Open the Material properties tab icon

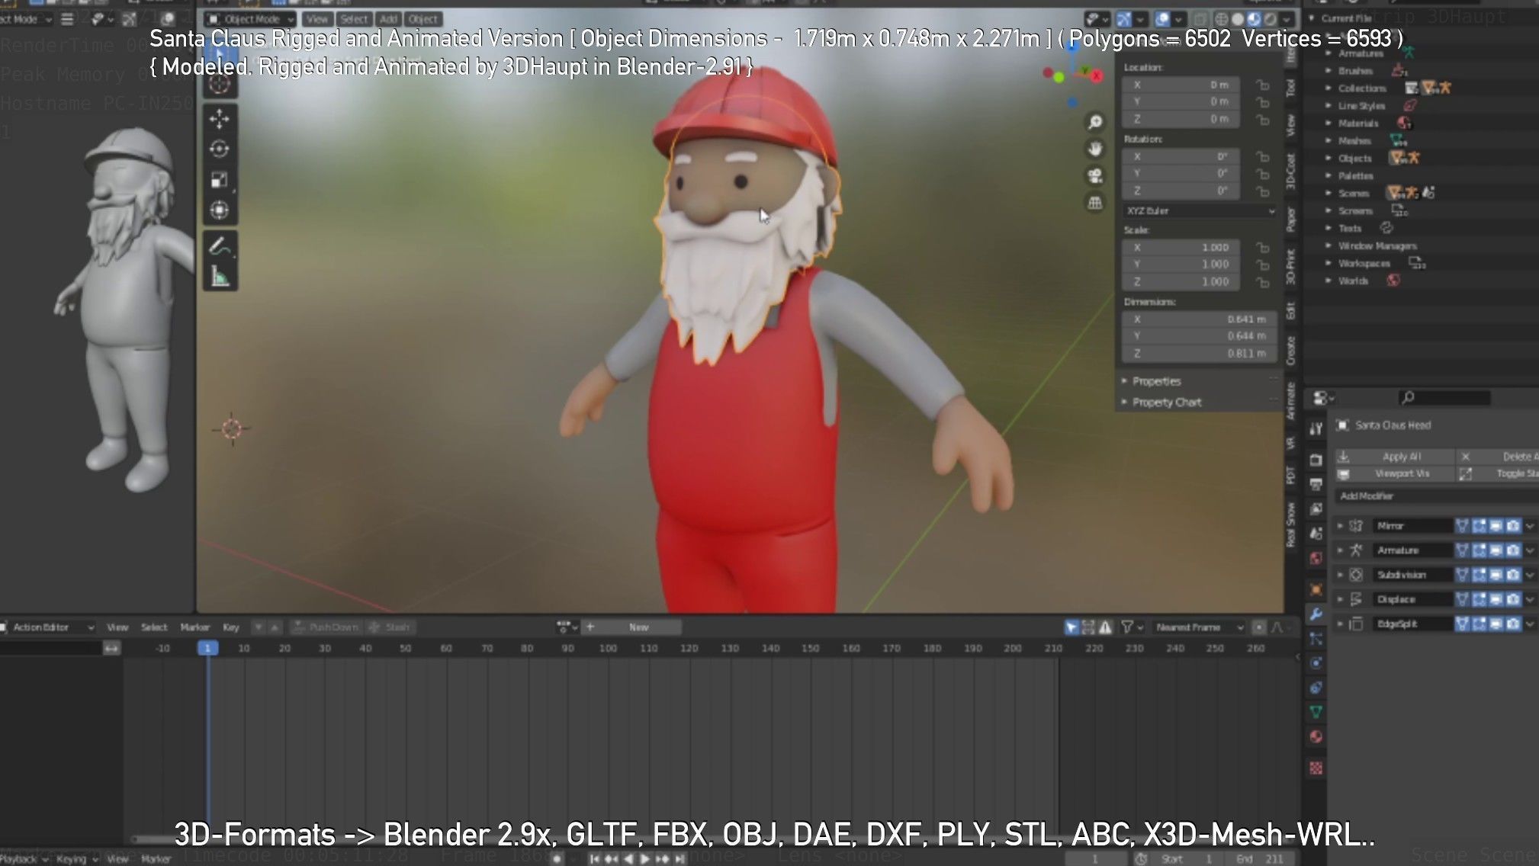(x=1316, y=736)
